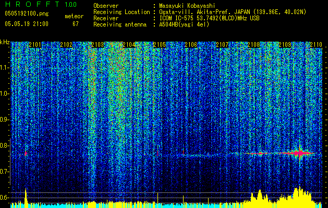328x208 pixels.
Task: Click the 'Observer' field label
Action: (106, 6)
